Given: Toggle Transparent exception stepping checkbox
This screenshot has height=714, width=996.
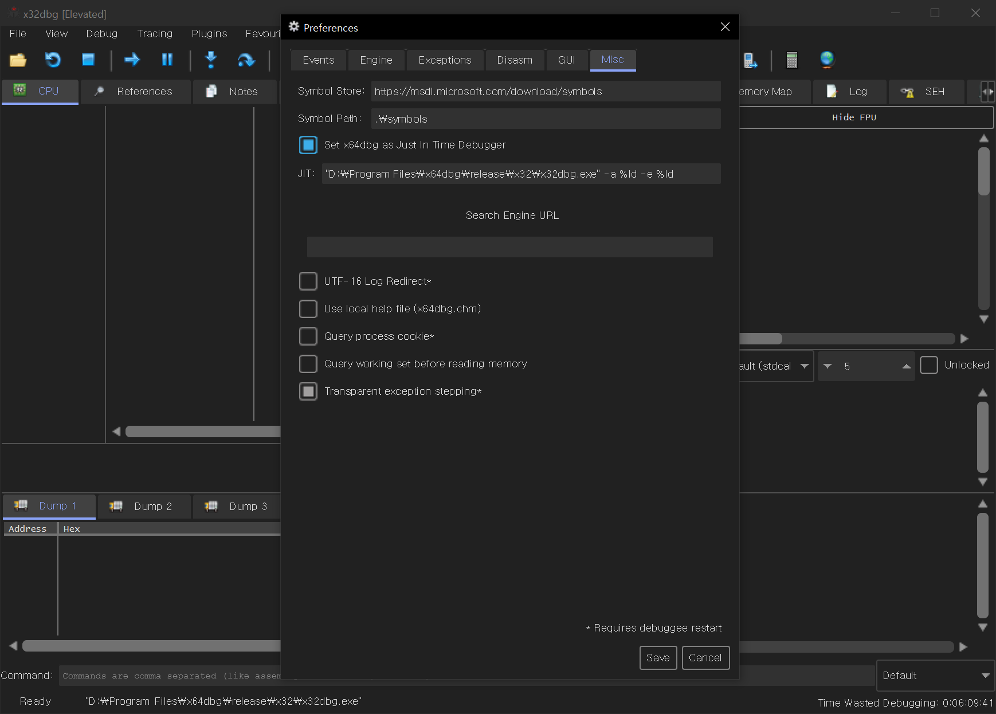Looking at the screenshot, I should click(308, 391).
